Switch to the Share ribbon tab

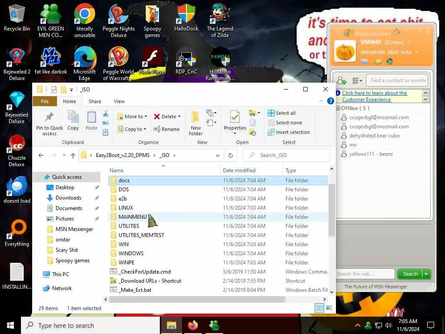(x=95, y=101)
